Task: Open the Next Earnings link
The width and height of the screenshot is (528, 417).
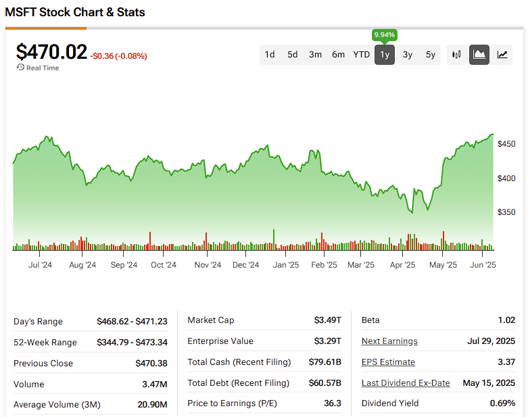Action: click(x=389, y=341)
